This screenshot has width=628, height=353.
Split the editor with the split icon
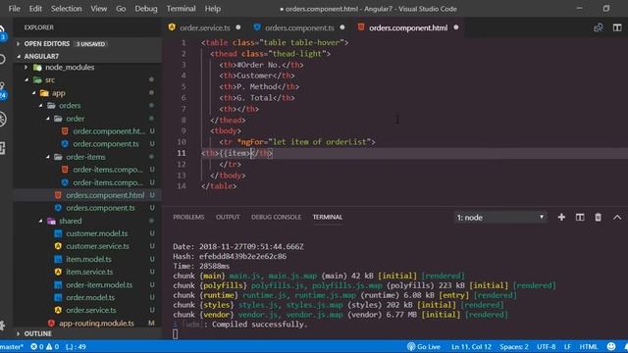point(617,27)
